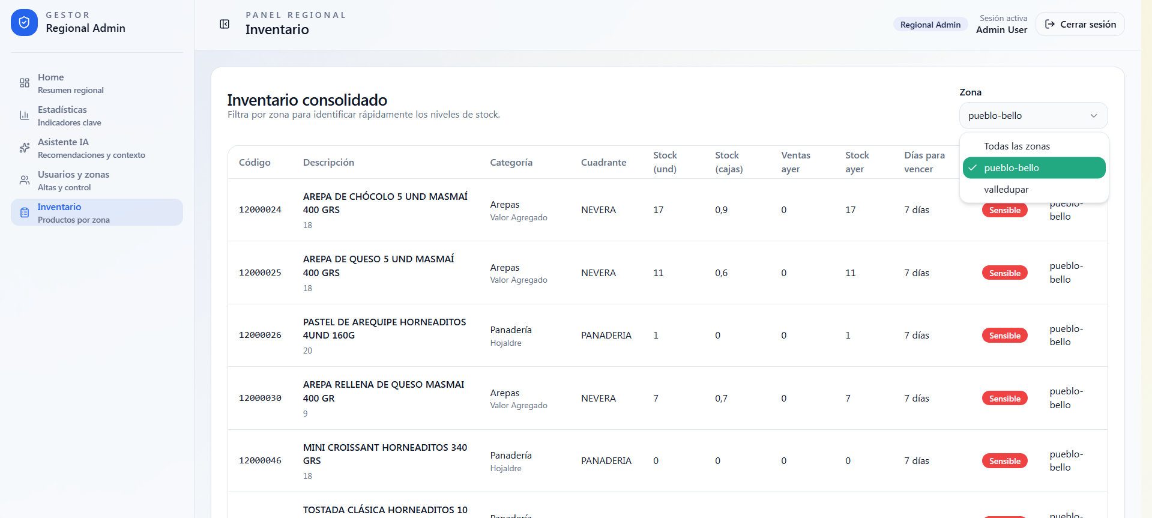Click 0,7 stock cajas value
The width and height of the screenshot is (1152, 518).
click(721, 399)
